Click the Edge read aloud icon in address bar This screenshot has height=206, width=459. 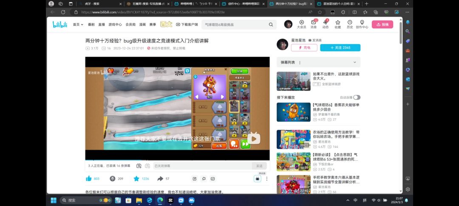(x=310, y=12)
